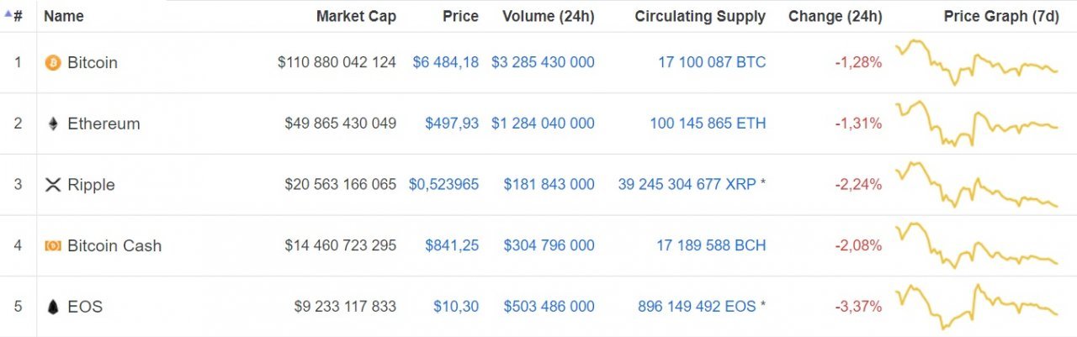Click the Ethereum diamond logo icon
Viewport: 1077px width, 337px height.
click(53, 124)
